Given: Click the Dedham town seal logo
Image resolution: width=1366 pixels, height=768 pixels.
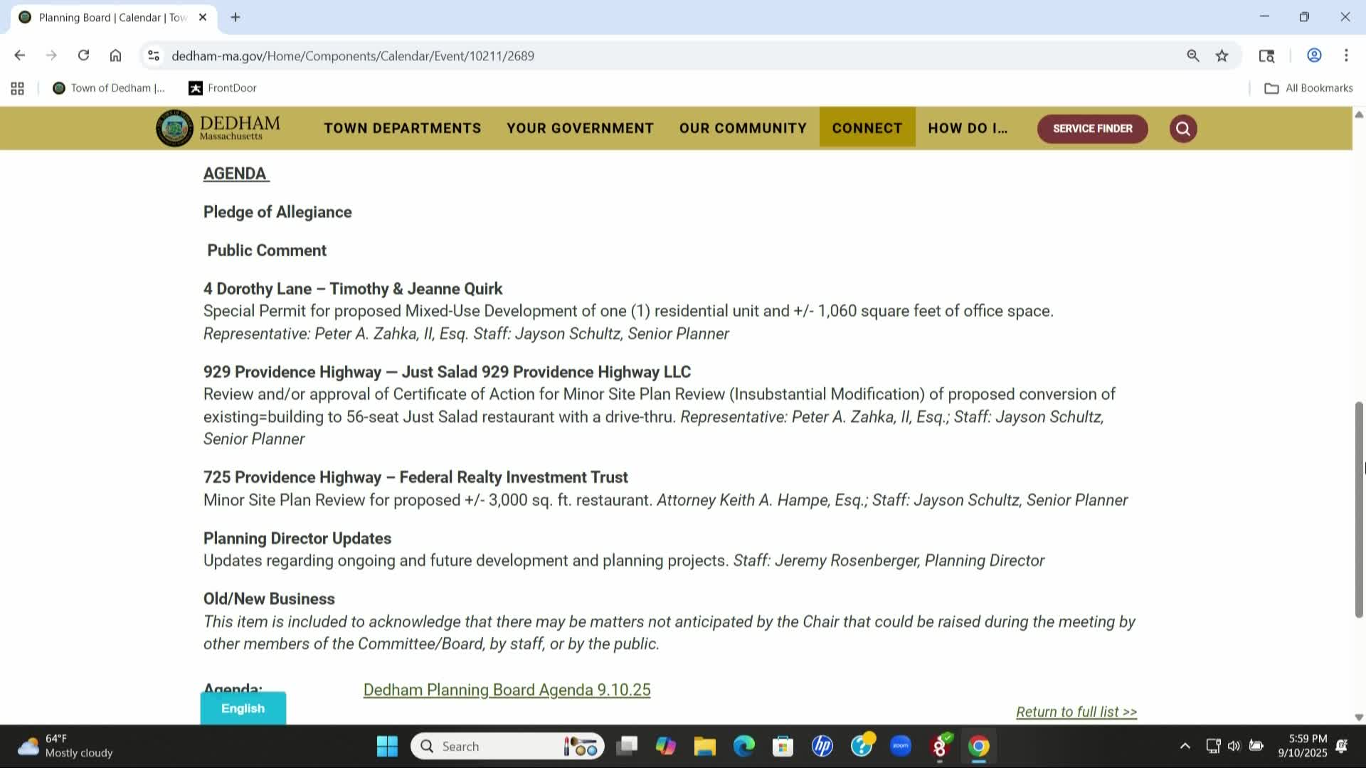Looking at the screenshot, I should [x=173, y=128].
